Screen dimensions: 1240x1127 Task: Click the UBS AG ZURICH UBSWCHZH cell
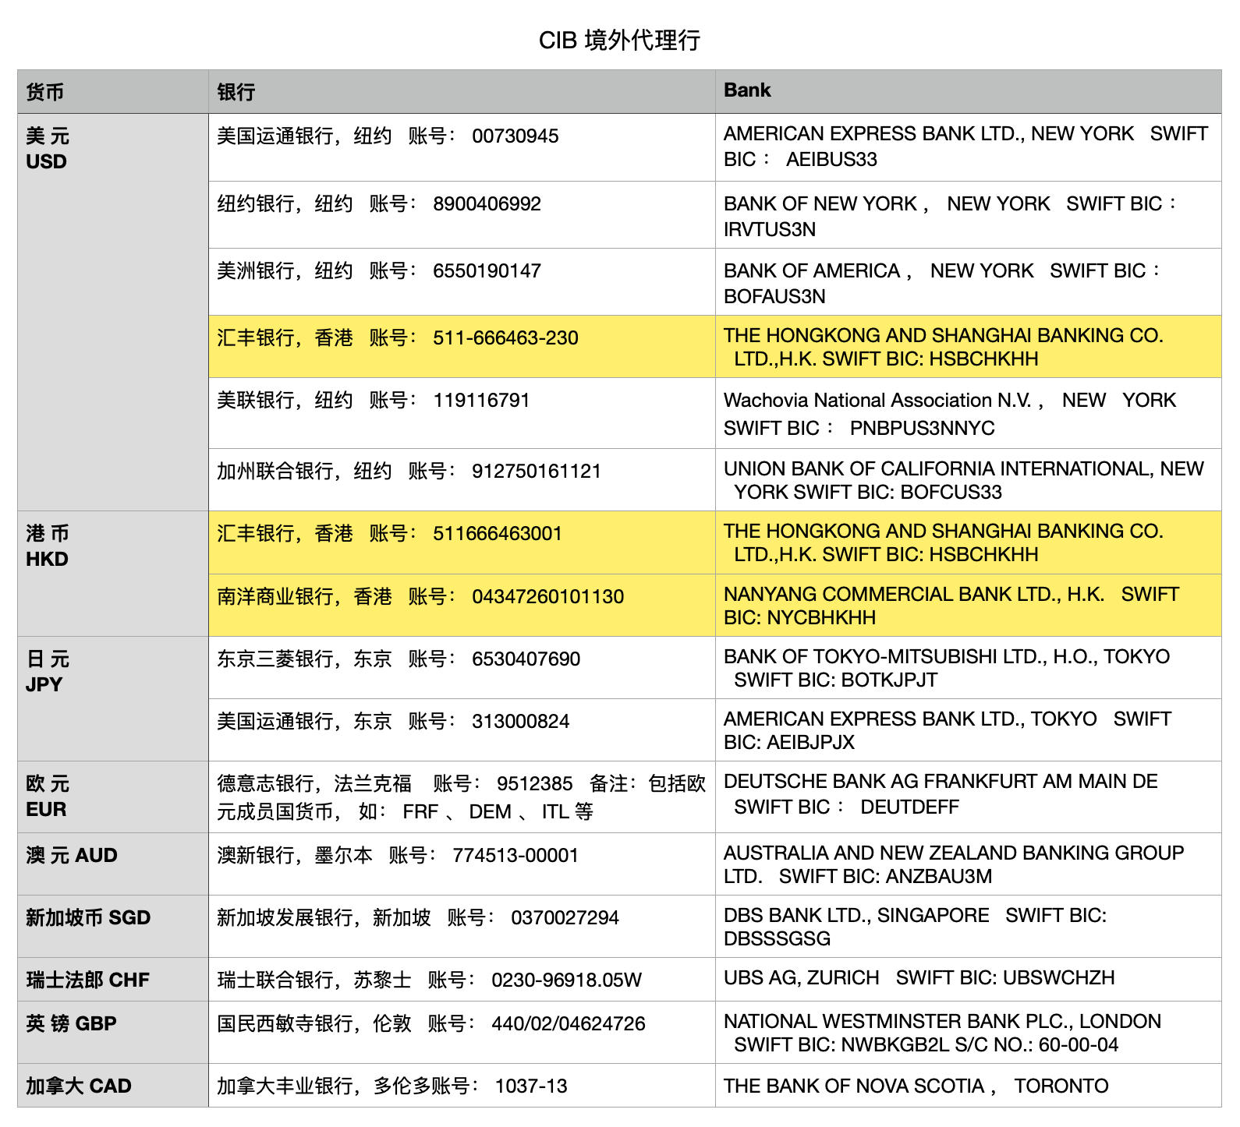[x=968, y=980]
